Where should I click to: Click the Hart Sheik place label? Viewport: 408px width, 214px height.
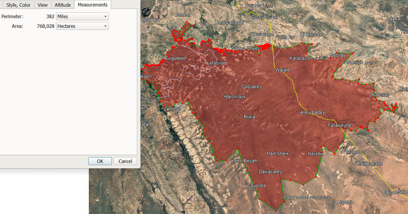(x=278, y=153)
